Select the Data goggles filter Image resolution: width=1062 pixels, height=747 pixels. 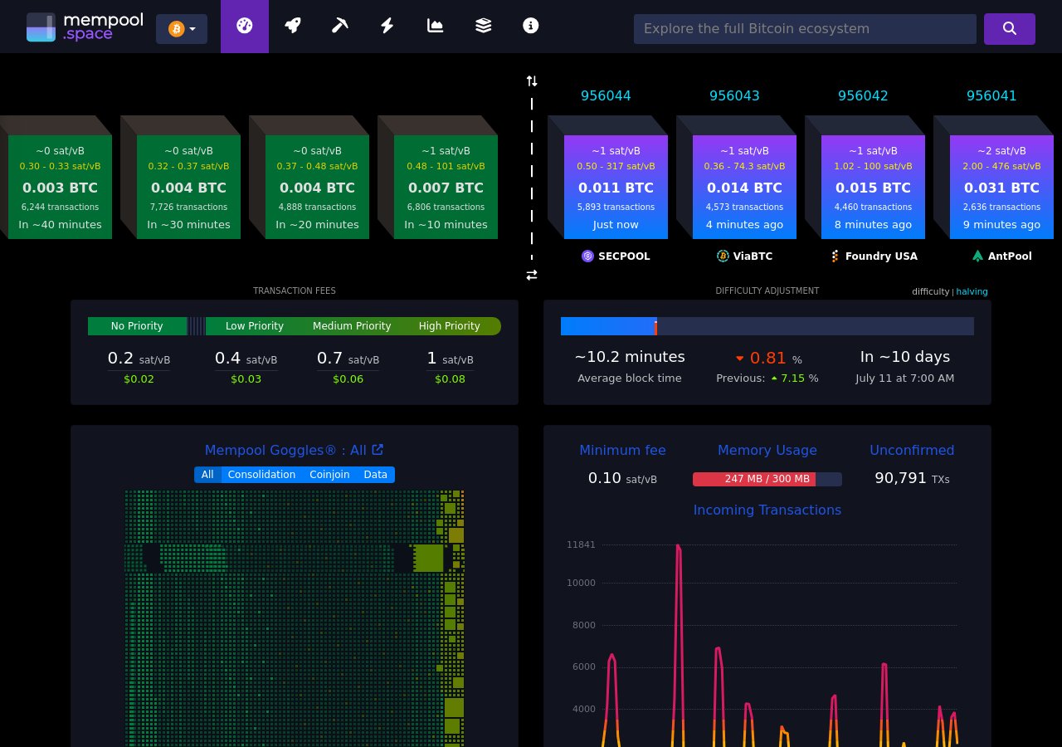point(376,475)
